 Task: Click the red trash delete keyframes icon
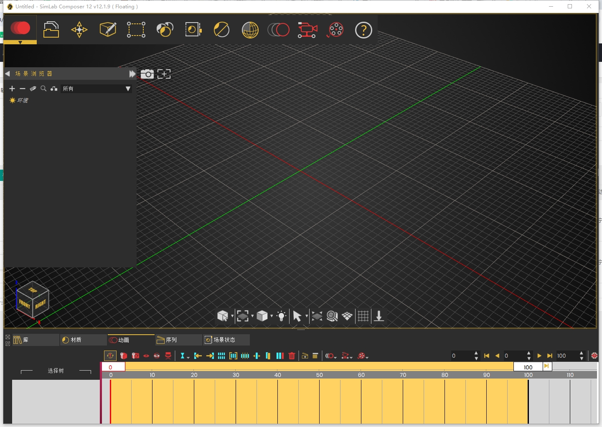point(292,356)
